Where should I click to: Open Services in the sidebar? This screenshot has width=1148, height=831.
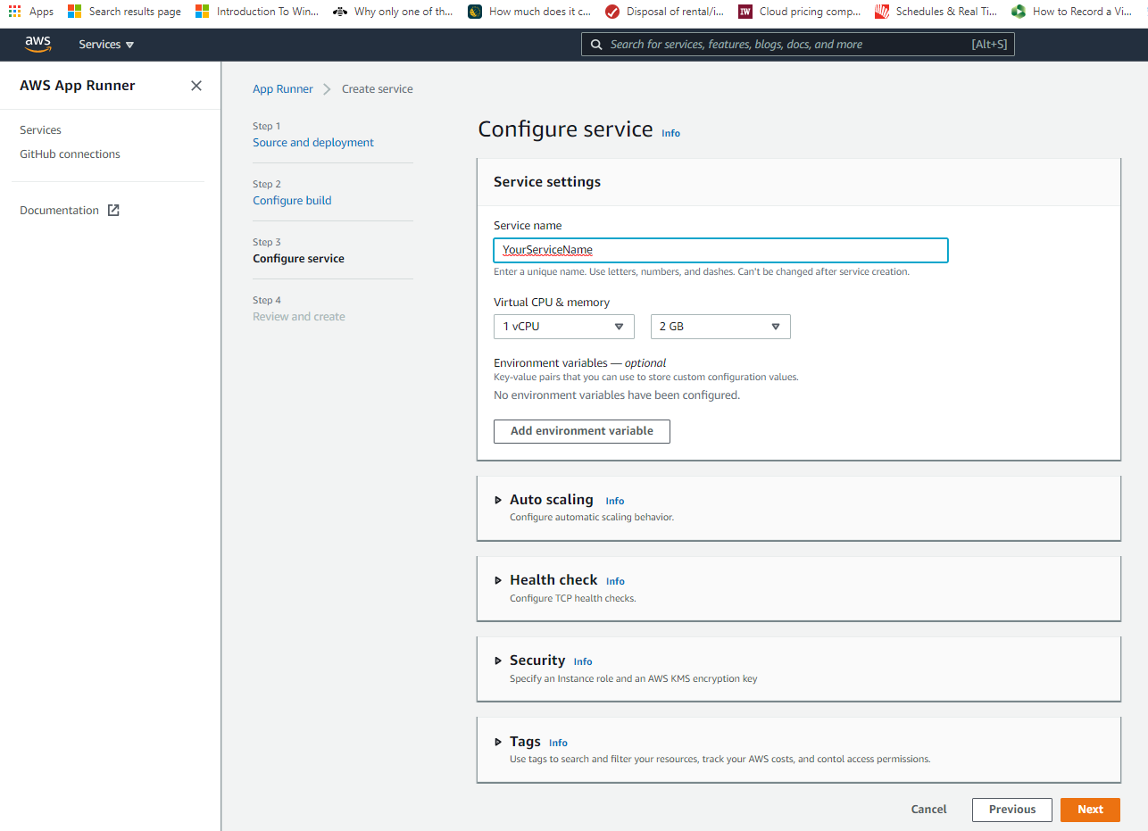(40, 130)
